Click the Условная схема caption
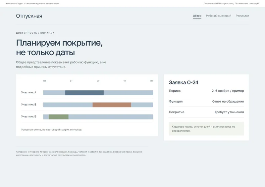The height and width of the screenshot is (187, 265). click(x=52, y=129)
